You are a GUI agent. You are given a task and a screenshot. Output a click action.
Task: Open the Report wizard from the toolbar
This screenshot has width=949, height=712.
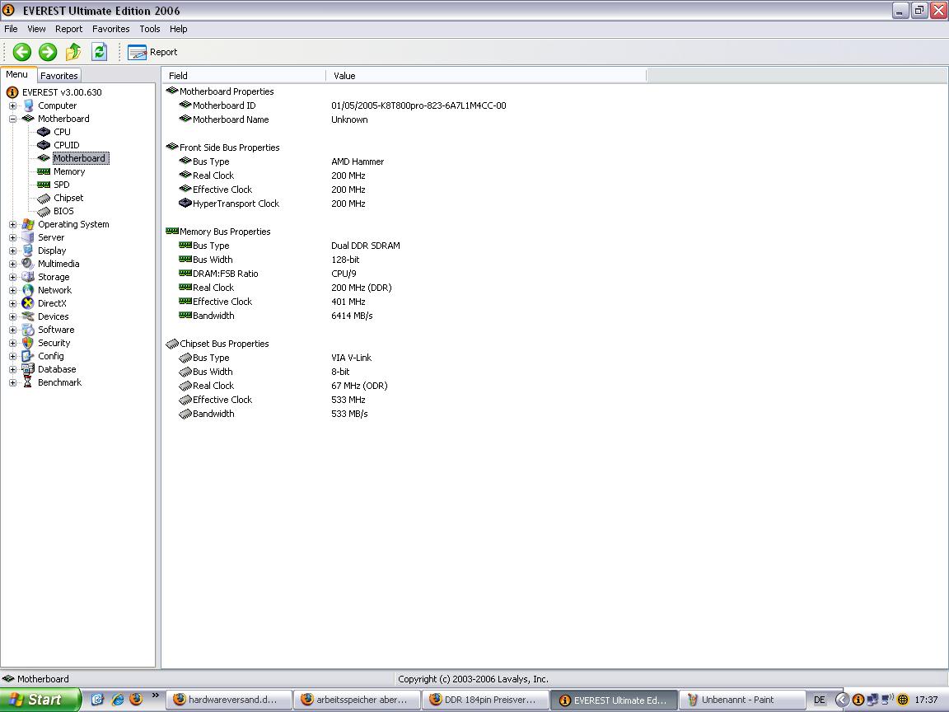[x=152, y=52]
